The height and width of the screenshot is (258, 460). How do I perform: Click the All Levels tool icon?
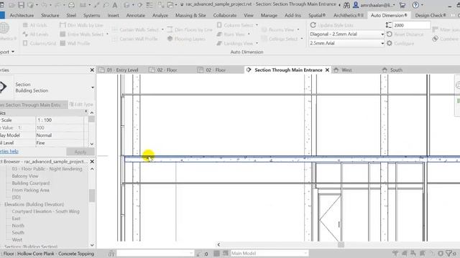pyautogui.click(x=25, y=34)
